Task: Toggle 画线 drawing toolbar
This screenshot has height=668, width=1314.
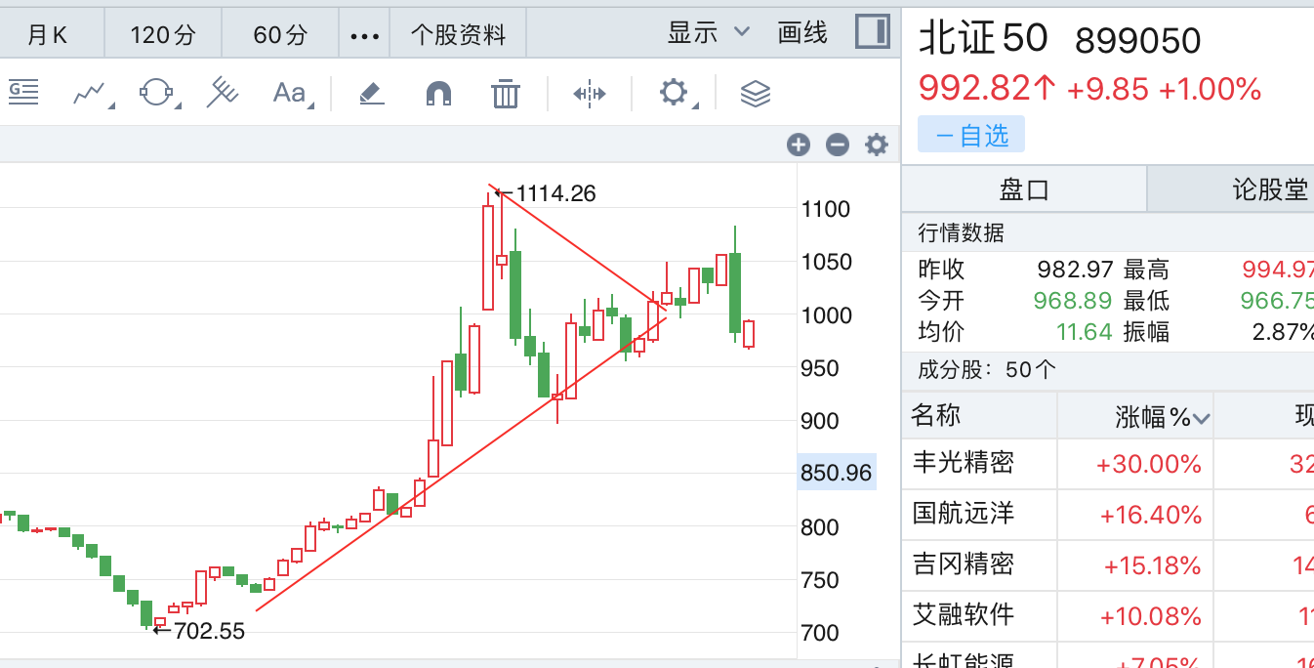Action: [802, 33]
